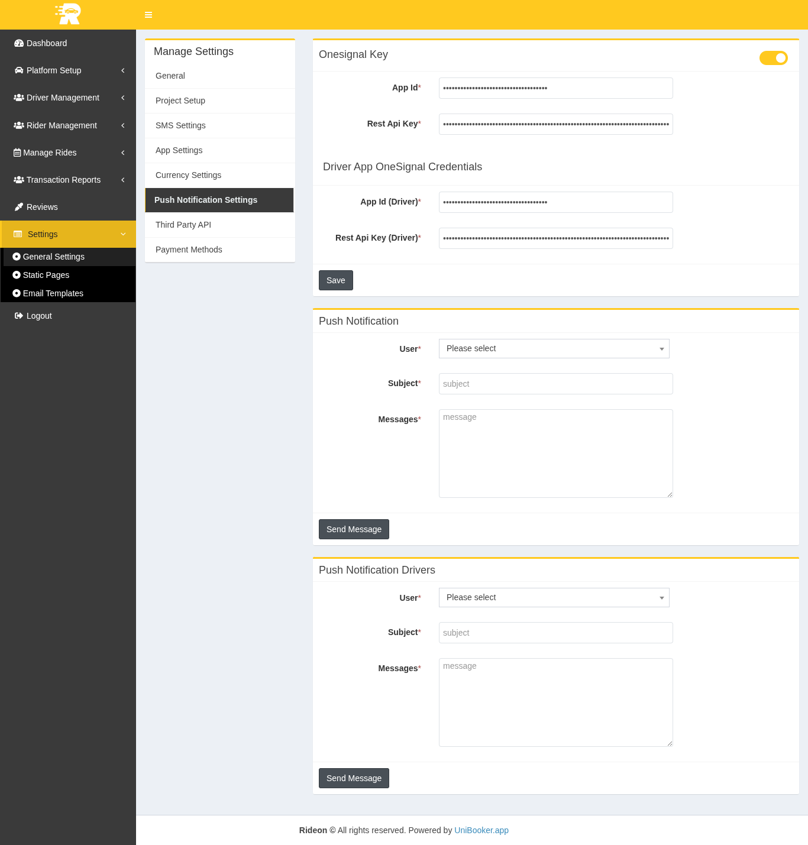The width and height of the screenshot is (808, 845).
Task: Click the Push Notification Subject input field
Action: 555,384
